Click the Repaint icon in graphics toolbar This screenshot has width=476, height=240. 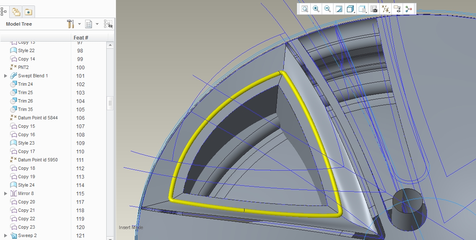click(339, 9)
